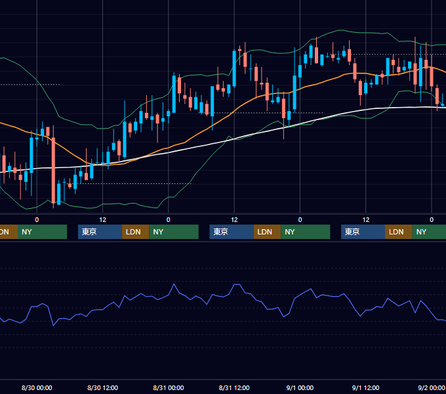The image size is (446, 394).
Task: Click the 9/1 12:00 time axis label
Action: [x=365, y=387]
